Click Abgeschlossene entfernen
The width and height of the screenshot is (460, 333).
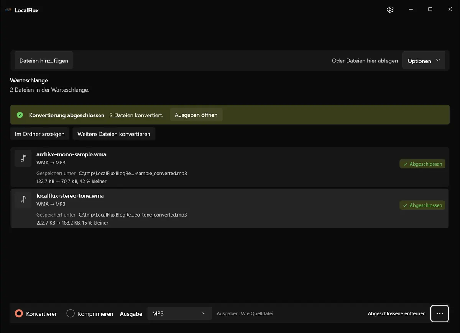tap(397, 313)
